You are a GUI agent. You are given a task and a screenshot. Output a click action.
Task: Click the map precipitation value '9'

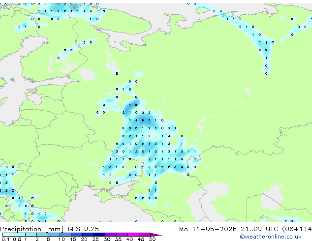point(143,120)
